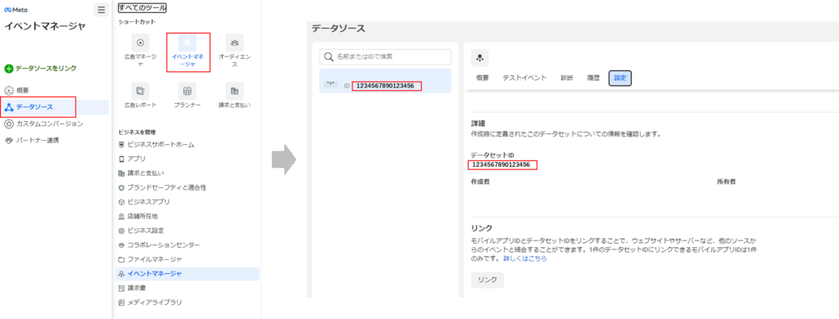839x319 pixels.
Task: Switch to the 概要 tab
Action: (483, 78)
